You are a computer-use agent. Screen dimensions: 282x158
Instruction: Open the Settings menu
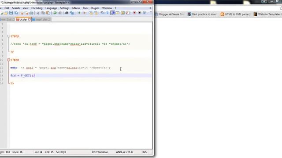pyautogui.click(x=65, y=8)
